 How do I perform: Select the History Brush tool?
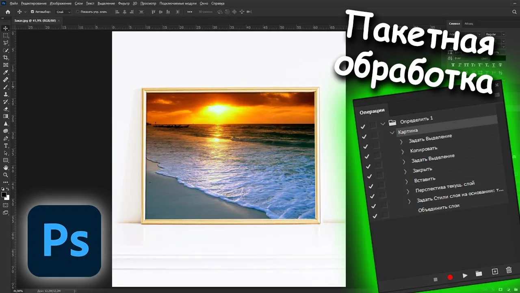tap(6, 102)
